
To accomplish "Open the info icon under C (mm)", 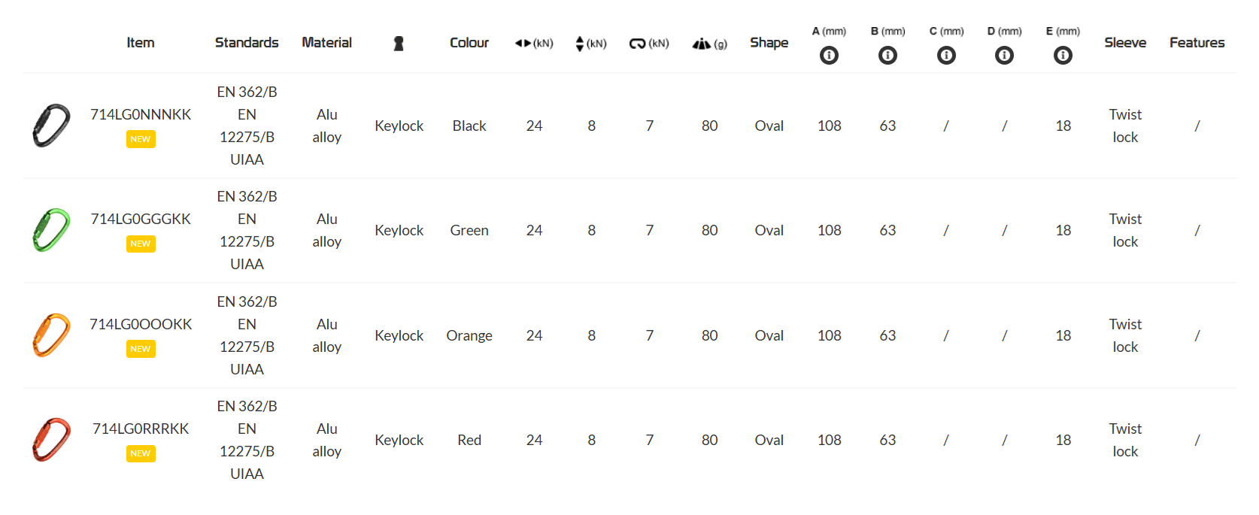I will tap(946, 55).
